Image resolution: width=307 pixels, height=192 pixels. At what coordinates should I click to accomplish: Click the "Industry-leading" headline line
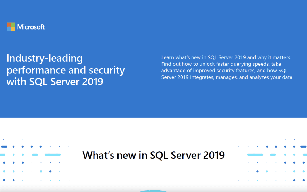tap(45, 58)
